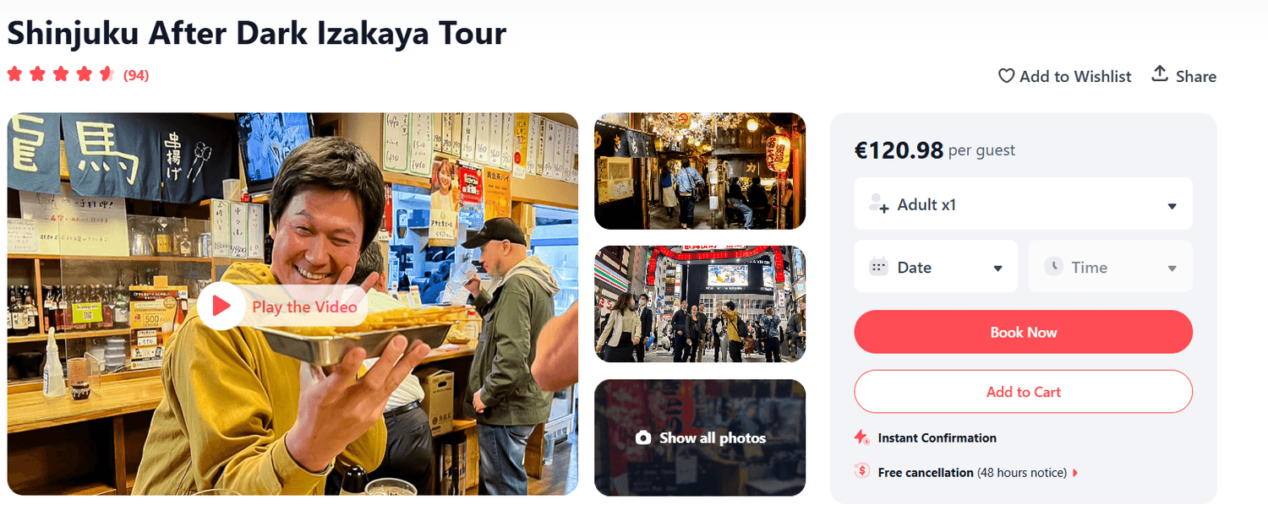Click the star rating row
This screenshot has width=1268, height=521.
[x=61, y=74]
